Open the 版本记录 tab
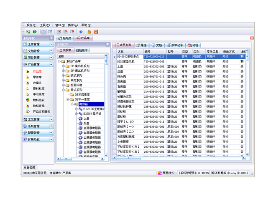This screenshot has width=276, height=199. point(174,45)
